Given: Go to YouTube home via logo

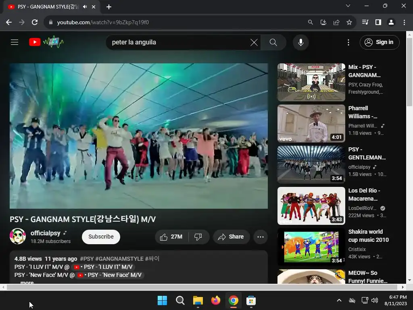Looking at the screenshot, I should (46, 42).
